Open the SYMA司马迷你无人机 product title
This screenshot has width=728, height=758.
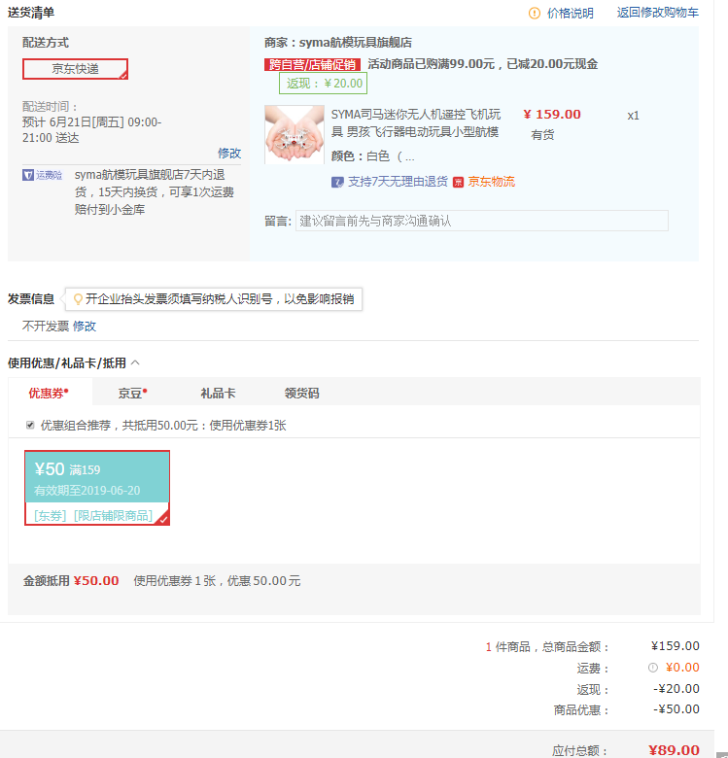click(416, 122)
